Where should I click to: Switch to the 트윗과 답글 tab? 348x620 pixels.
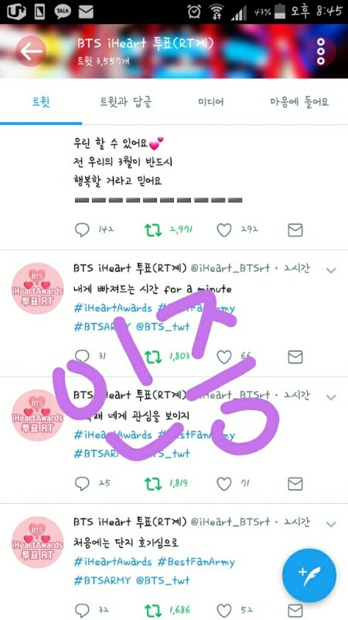[126, 102]
